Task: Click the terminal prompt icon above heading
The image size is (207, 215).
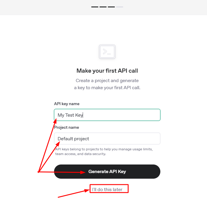Action: [x=107, y=52]
